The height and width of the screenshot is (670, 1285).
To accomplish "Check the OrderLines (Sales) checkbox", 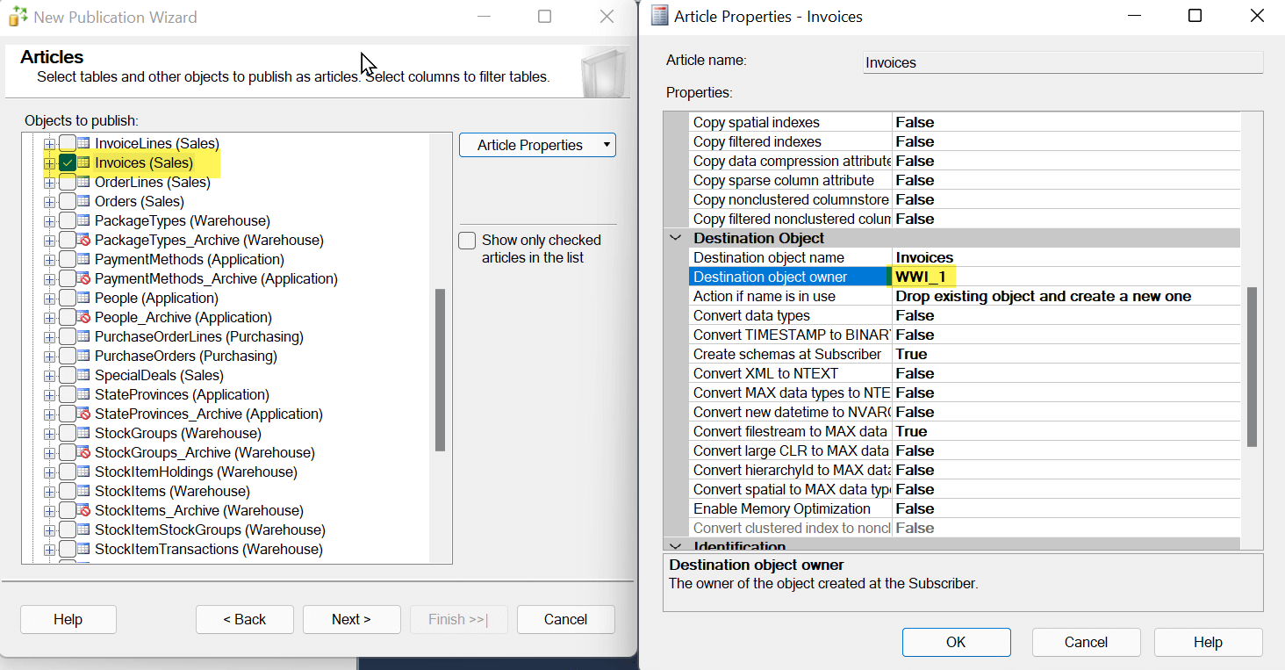I will click(68, 182).
